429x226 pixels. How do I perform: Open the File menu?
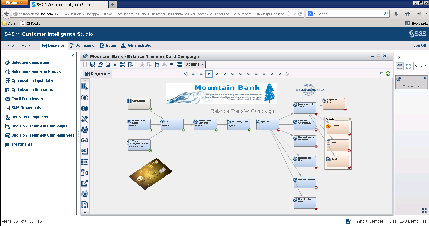(x=11, y=46)
